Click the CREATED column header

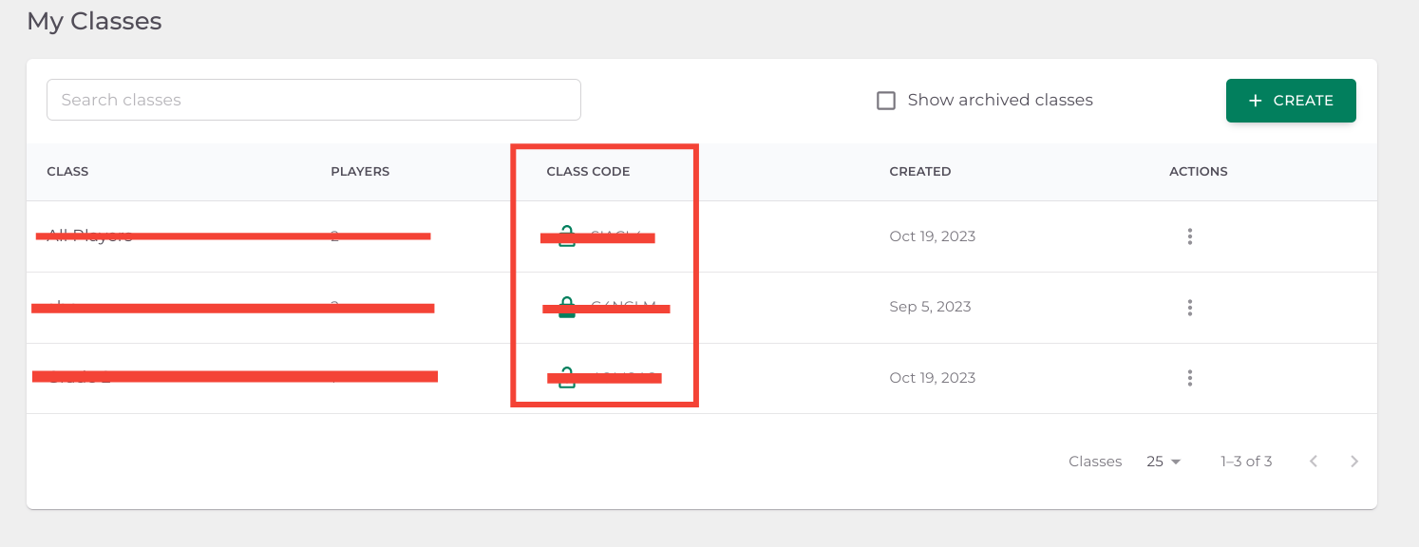pos(920,171)
